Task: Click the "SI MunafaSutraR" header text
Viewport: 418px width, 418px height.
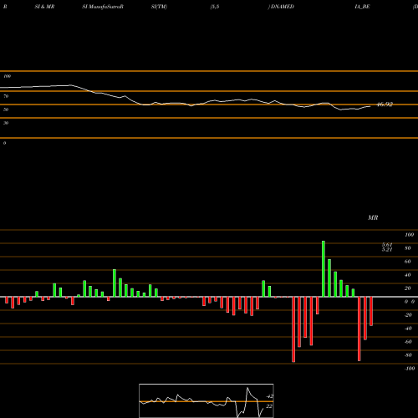Action: click(x=103, y=7)
